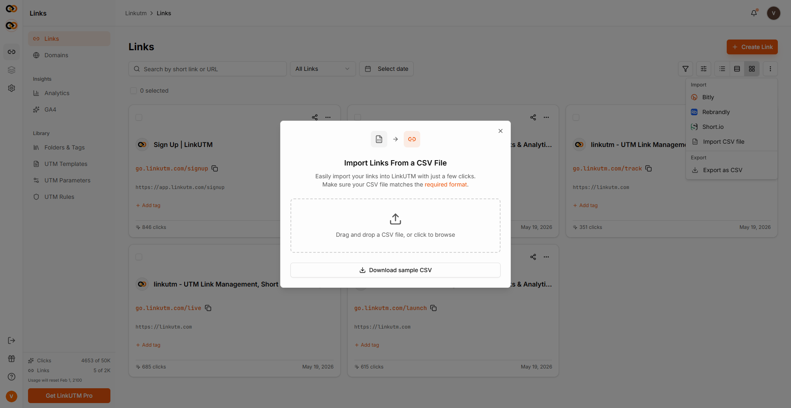Choose Import CSV file menu item
This screenshot has width=791, height=408.
(x=732, y=142)
